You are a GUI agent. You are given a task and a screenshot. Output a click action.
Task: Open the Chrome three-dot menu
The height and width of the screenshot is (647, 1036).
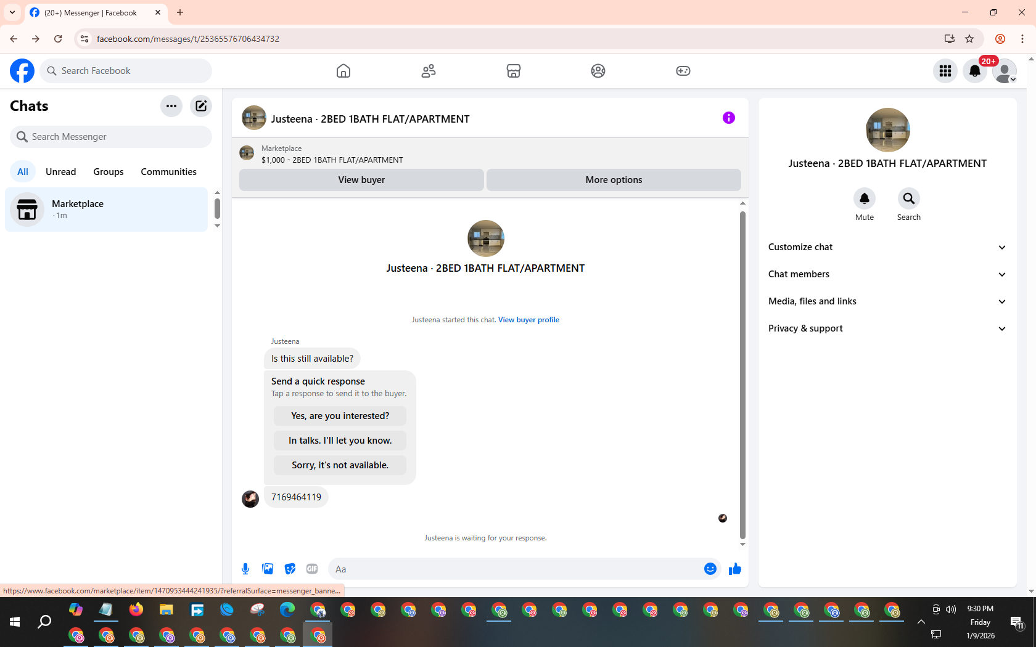click(x=1022, y=39)
